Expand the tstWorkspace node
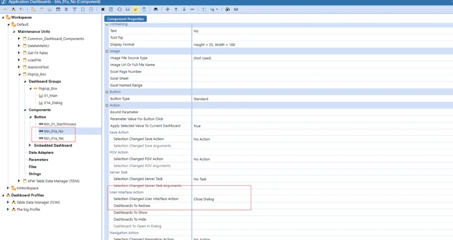This screenshot has height=240, width=453. click(8, 188)
